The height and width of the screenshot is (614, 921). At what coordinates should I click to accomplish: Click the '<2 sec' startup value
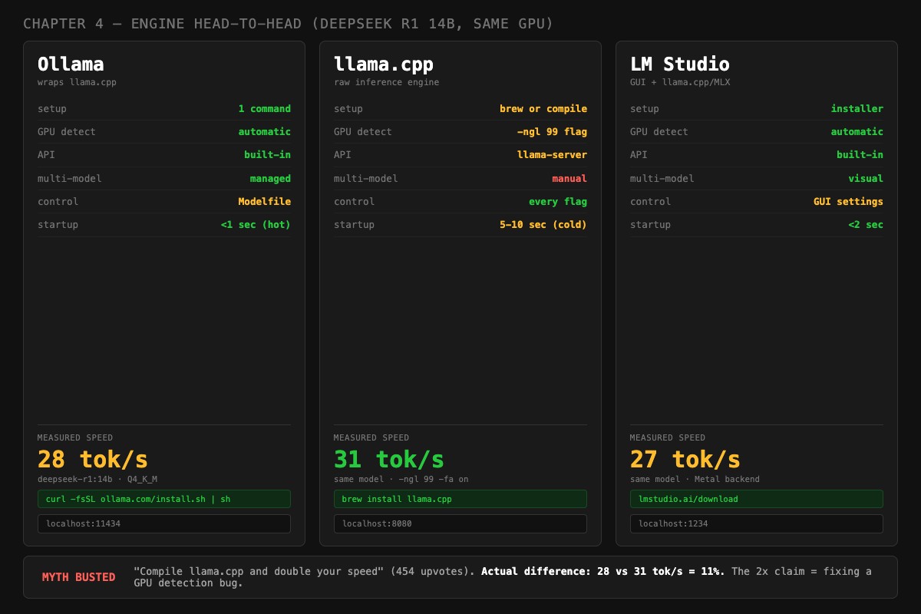pos(866,225)
